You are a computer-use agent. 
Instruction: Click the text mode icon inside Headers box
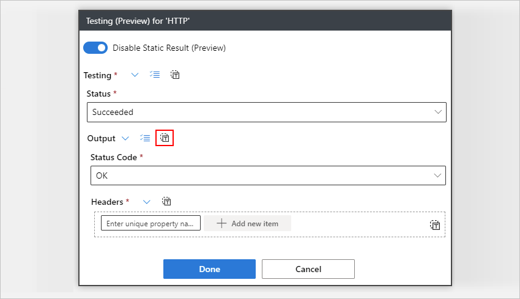point(435,225)
